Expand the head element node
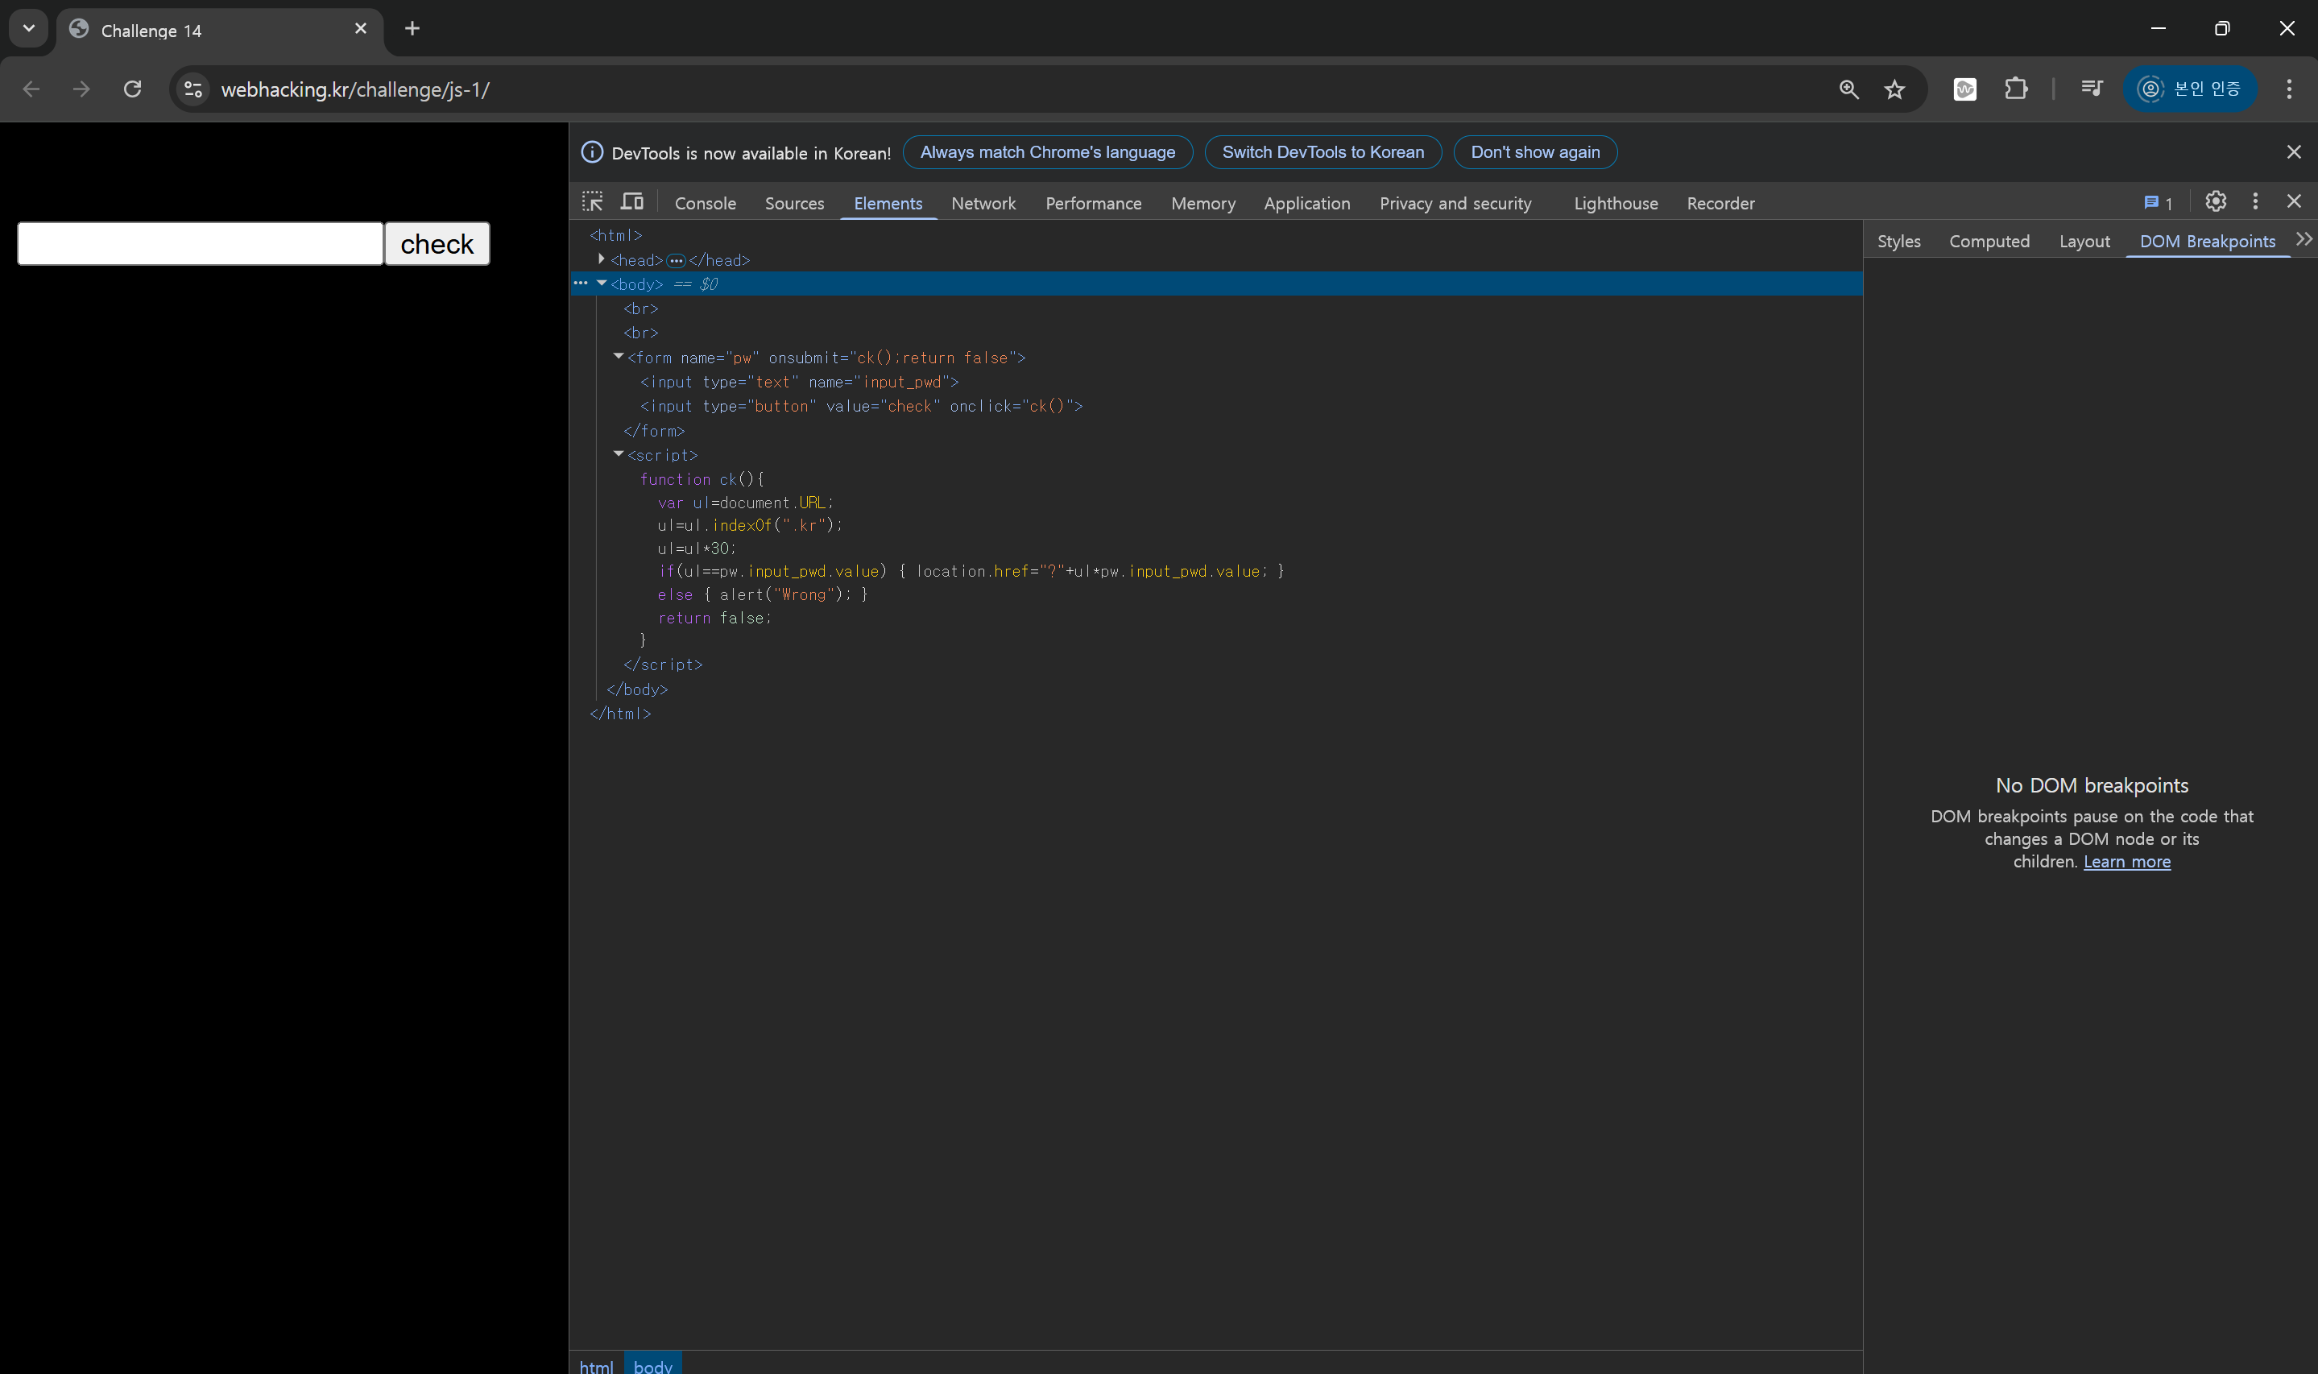 (602, 259)
